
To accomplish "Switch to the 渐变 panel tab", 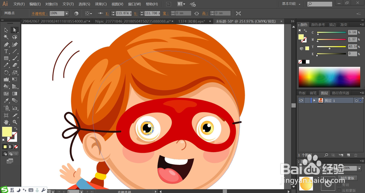I will tap(343, 25).
